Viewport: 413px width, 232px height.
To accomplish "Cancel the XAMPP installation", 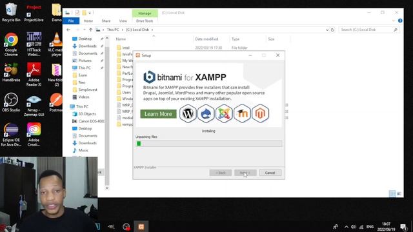I will [270, 173].
